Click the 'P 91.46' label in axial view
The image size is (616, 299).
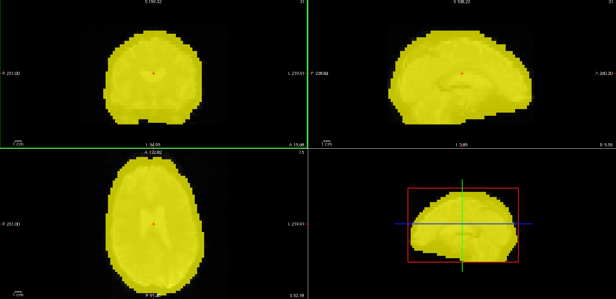click(x=153, y=295)
